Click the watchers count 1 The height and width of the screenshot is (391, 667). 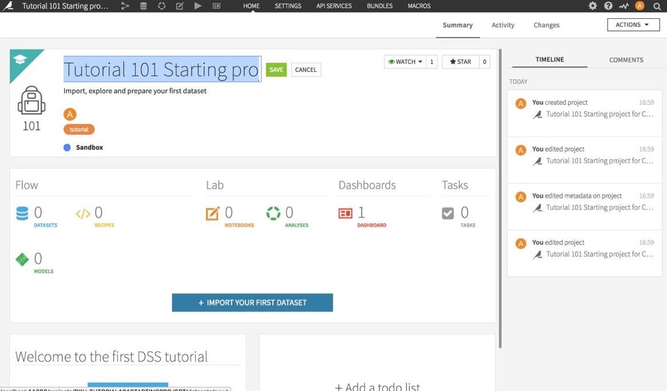point(431,62)
